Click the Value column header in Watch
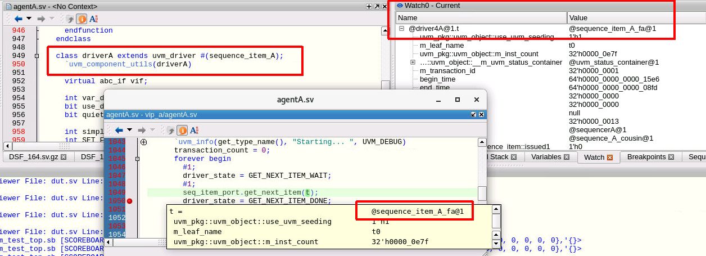The height and width of the screenshot is (256, 706). 635,18
